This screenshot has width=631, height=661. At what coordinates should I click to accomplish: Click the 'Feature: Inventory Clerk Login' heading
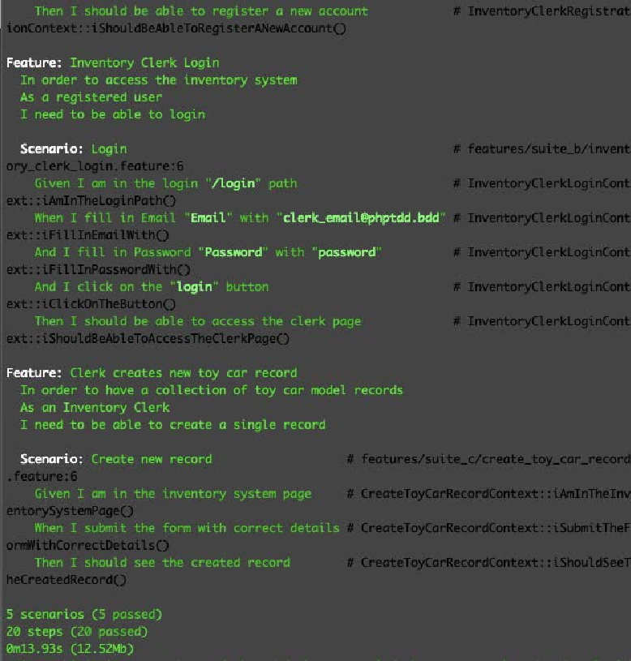(x=113, y=62)
